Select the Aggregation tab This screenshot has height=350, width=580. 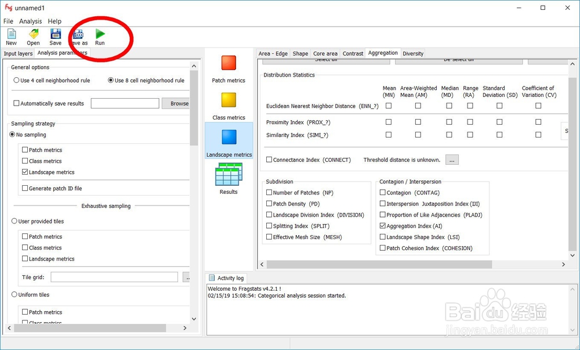(383, 53)
